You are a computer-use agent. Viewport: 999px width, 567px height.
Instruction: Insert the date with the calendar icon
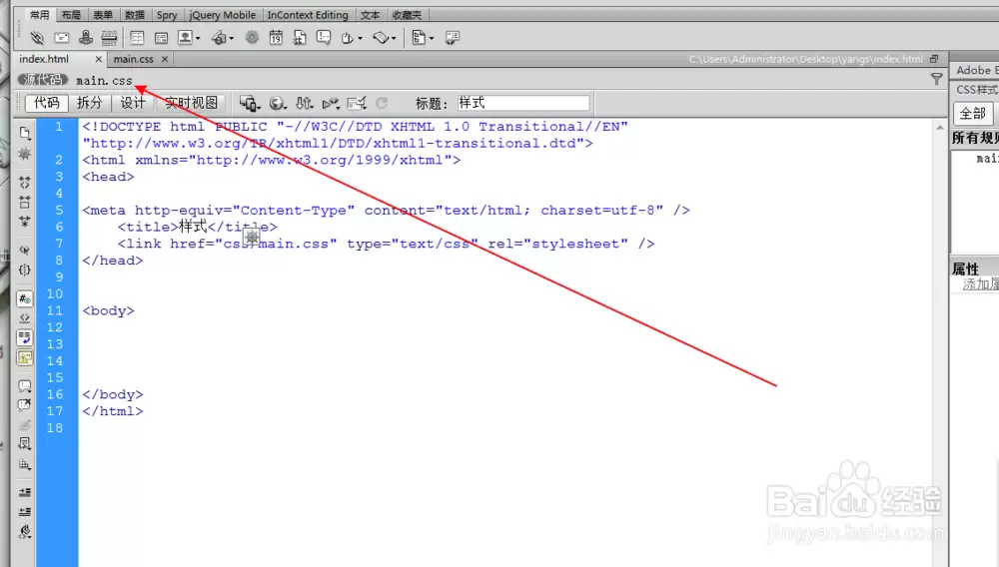[x=276, y=38]
